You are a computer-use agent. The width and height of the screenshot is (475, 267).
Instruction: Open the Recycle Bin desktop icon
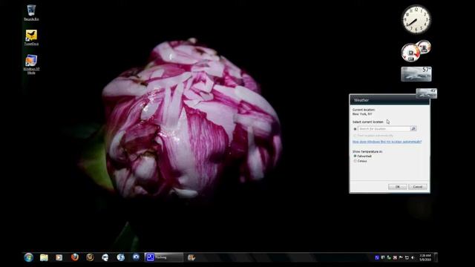[31, 13]
